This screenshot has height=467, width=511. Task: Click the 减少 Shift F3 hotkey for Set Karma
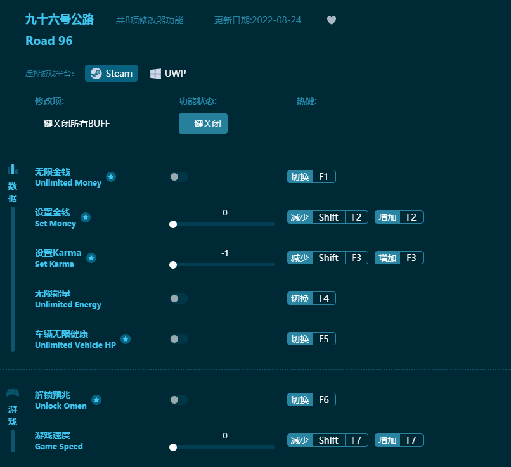328,258
